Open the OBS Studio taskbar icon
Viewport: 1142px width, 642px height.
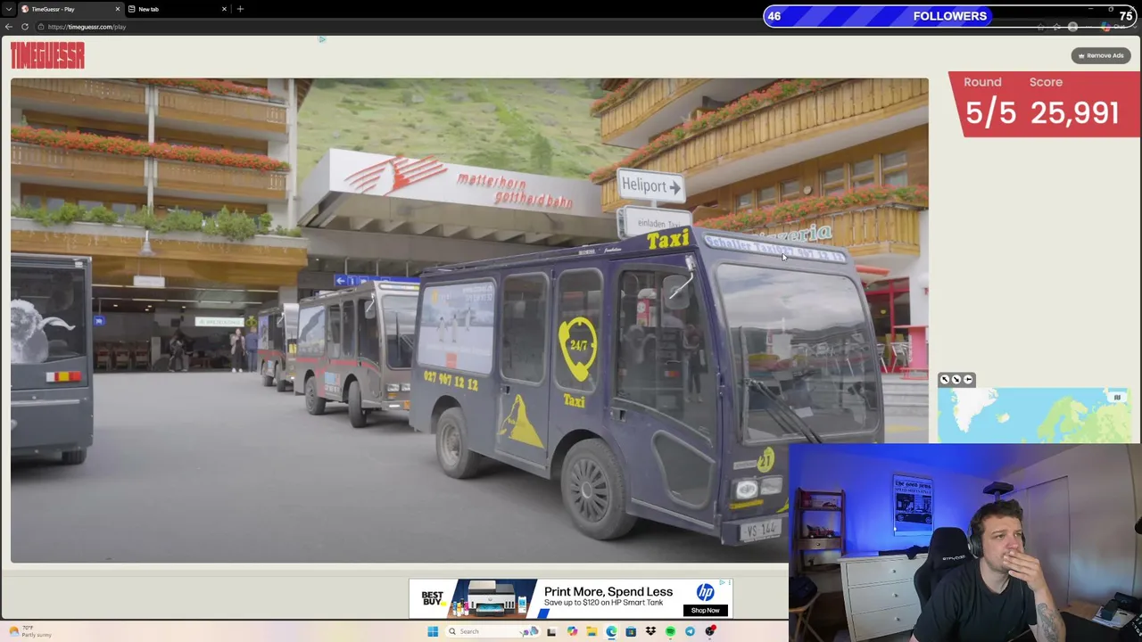(x=710, y=631)
